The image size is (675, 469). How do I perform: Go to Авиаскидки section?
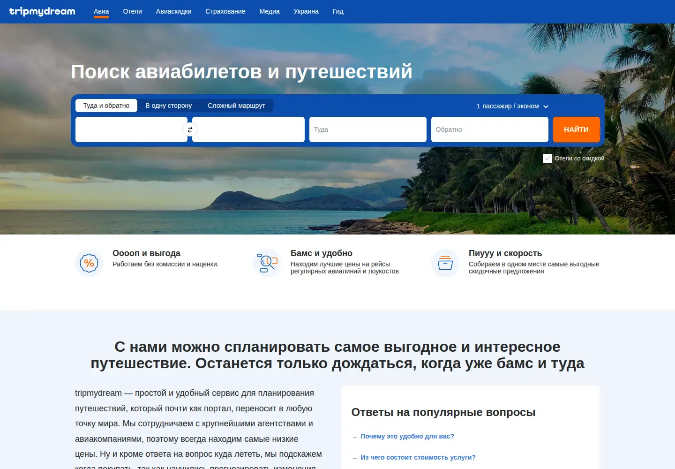pos(173,11)
